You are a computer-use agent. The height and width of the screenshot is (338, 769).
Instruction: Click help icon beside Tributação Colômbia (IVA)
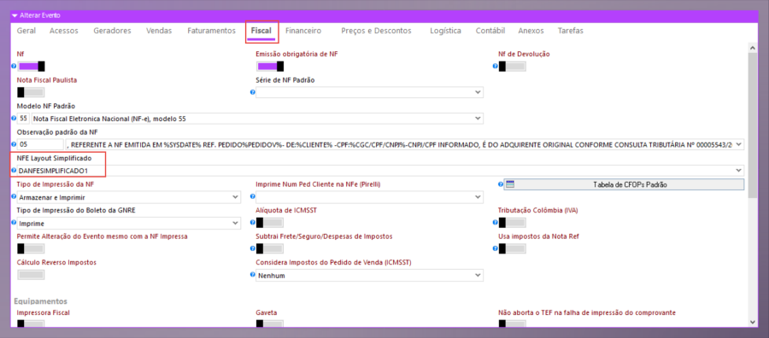(496, 223)
